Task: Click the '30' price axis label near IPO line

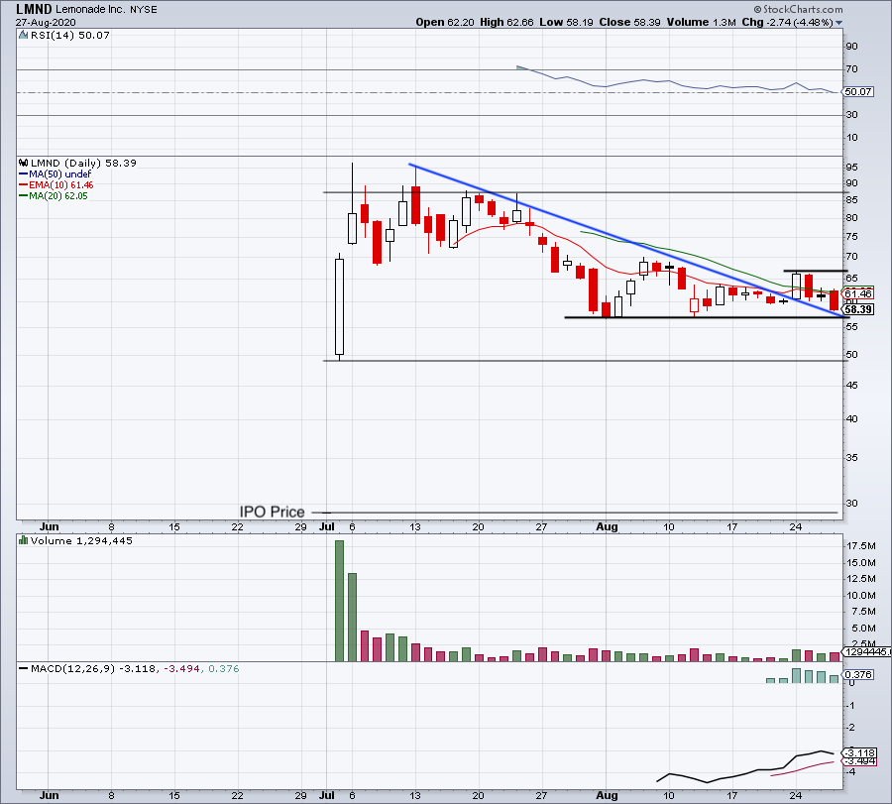Action: click(851, 504)
